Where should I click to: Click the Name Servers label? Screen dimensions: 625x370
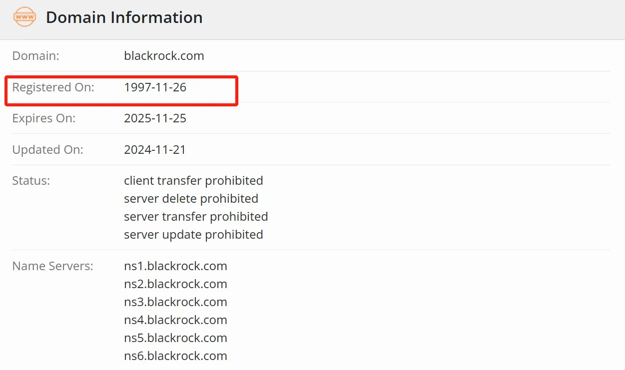pyautogui.click(x=52, y=266)
